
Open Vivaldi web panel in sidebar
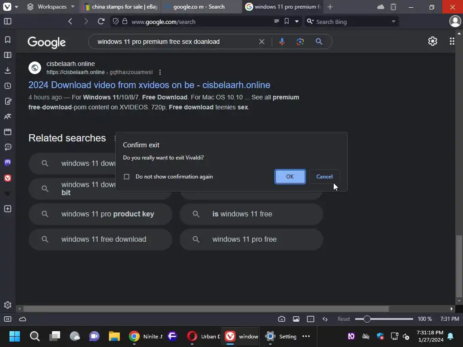click(x=8, y=178)
